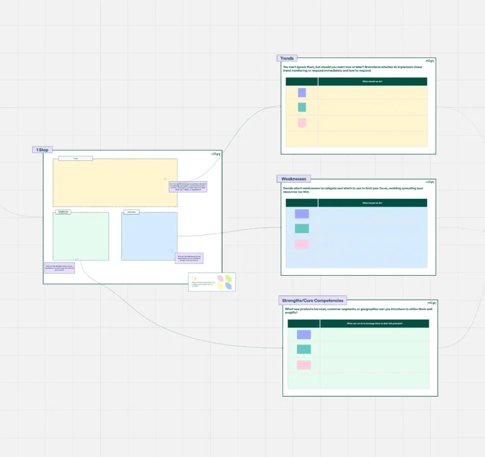Select the purple sticky note in the Weaknesses table
Screen dimensions: 485x457
[302, 214]
